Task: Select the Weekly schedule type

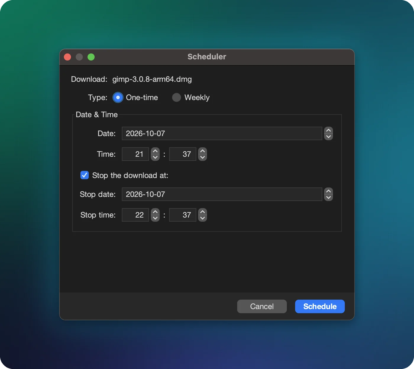Action: pyautogui.click(x=177, y=97)
